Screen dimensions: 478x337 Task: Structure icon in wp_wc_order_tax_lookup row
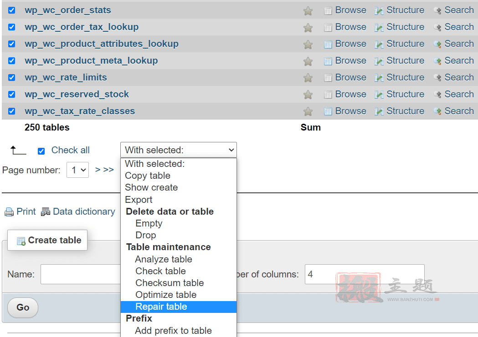click(x=379, y=28)
